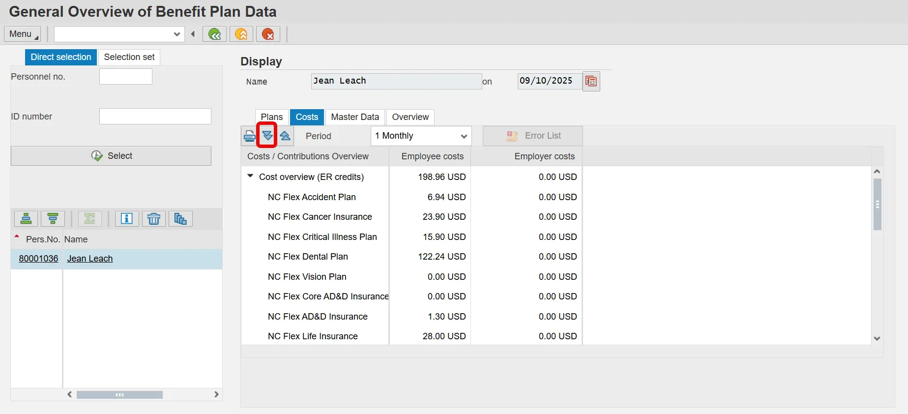Click the Select button
Image resolution: width=908 pixels, height=414 pixels.
[111, 156]
